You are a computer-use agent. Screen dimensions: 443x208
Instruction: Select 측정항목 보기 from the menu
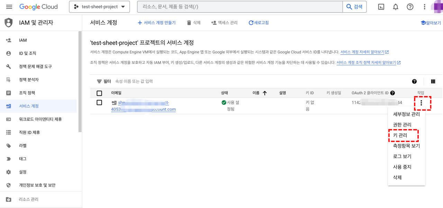[x=406, y=146]
